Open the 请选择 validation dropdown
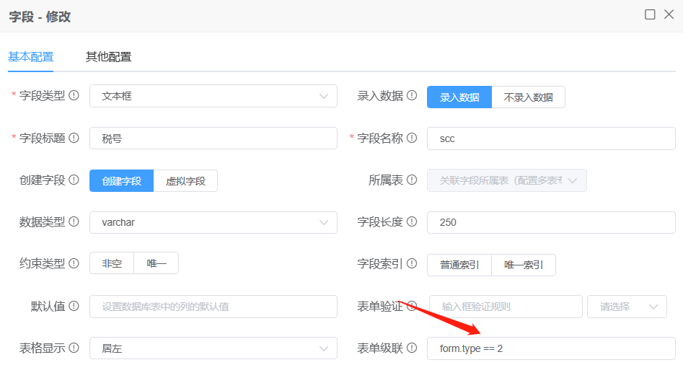Screen dimensions: 683x378 (627, 307)
